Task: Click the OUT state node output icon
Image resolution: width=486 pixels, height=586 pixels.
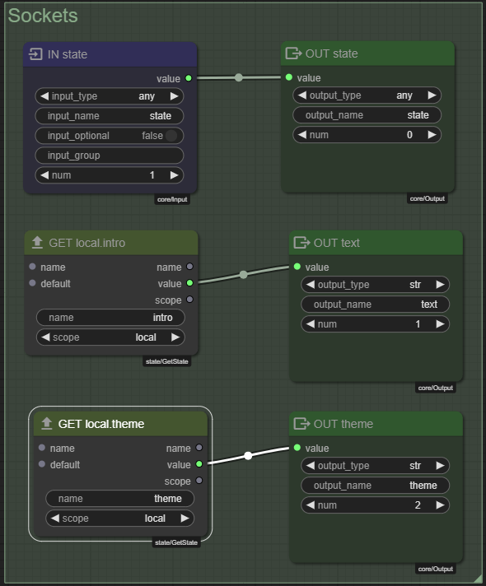Action: (294, 53)
